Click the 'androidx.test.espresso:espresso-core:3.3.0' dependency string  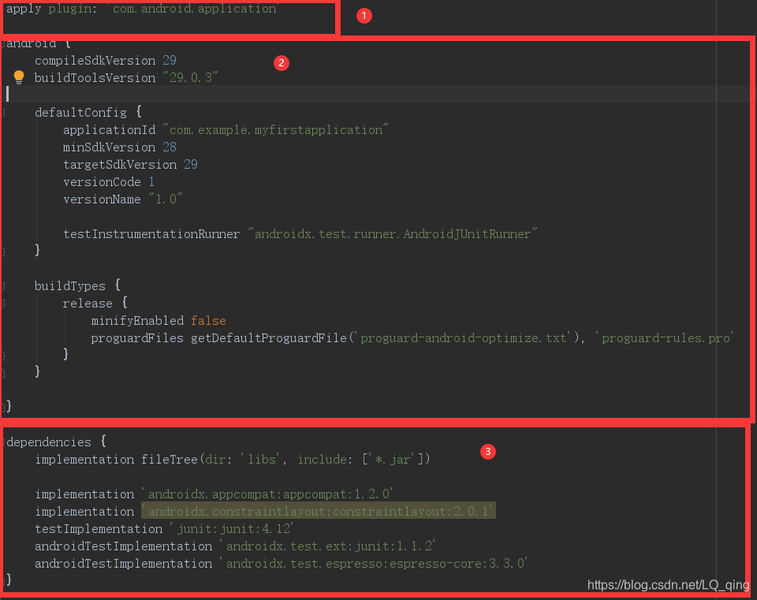pos(374,563)
